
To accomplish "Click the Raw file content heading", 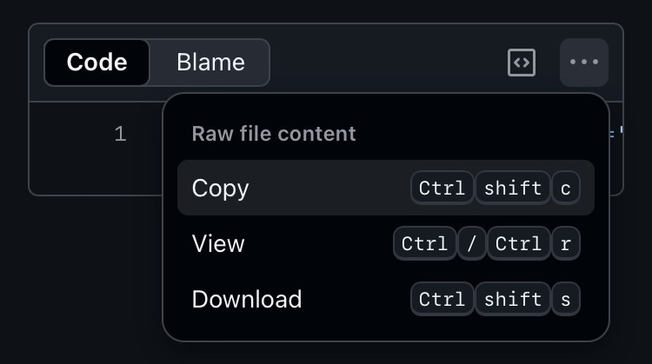I will tap(274, 134).
